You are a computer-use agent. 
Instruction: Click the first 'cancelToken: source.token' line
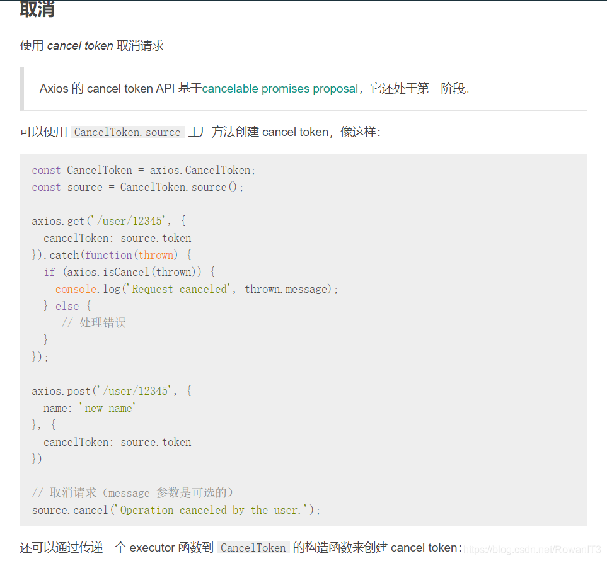(x=117, y=238)
